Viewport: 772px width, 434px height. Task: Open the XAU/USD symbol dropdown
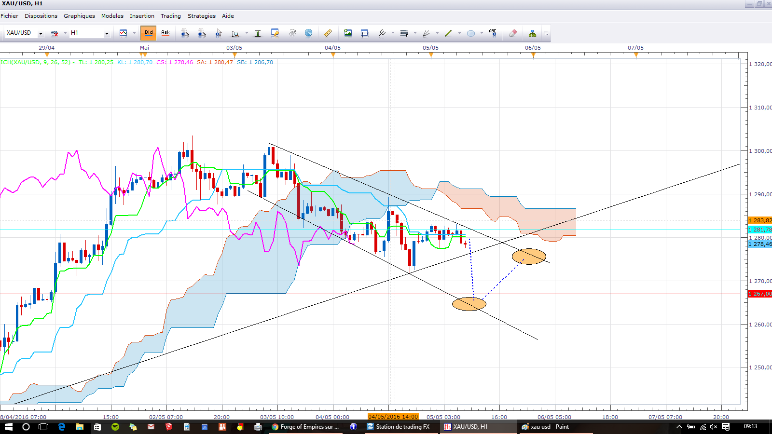pos(41,33)
